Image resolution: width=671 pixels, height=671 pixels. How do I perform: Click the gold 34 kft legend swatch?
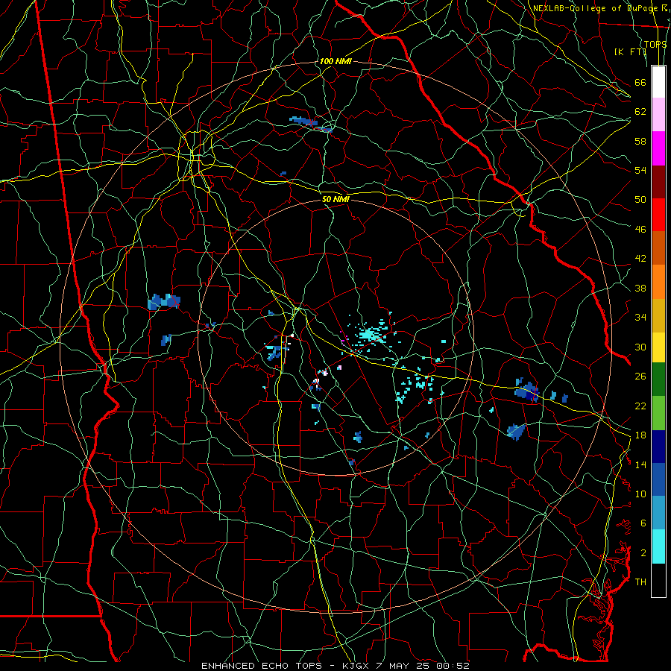click(658, 315)
